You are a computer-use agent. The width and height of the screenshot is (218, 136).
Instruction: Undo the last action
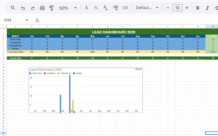point(23,8)
